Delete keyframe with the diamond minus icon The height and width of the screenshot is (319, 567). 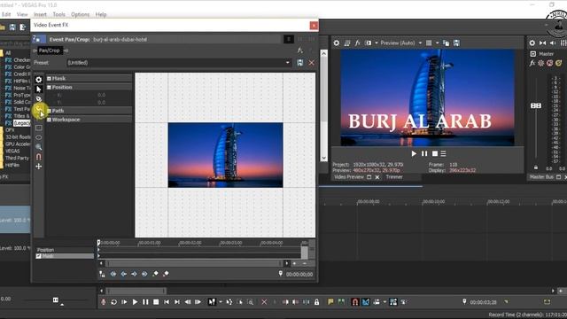tap(166, 274)
